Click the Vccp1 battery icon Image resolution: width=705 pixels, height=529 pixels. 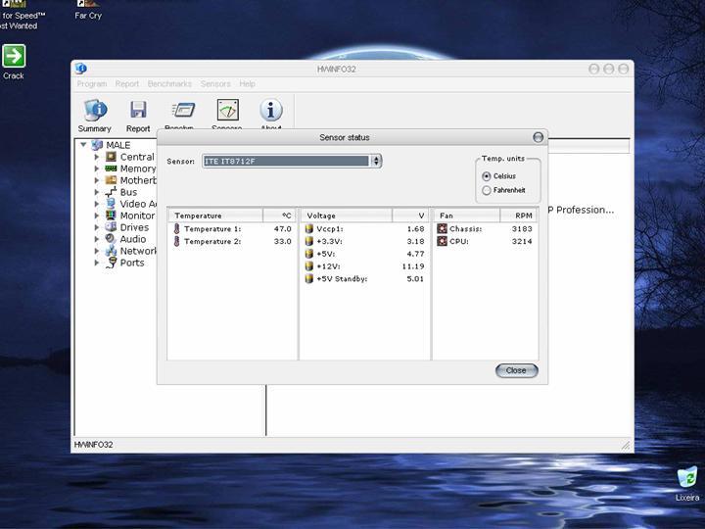(x=308, y=229)
